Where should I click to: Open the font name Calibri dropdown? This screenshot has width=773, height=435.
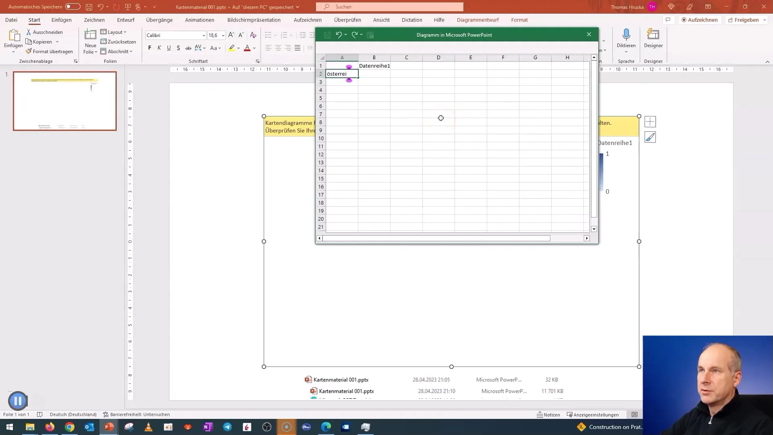tap(203, 35)
